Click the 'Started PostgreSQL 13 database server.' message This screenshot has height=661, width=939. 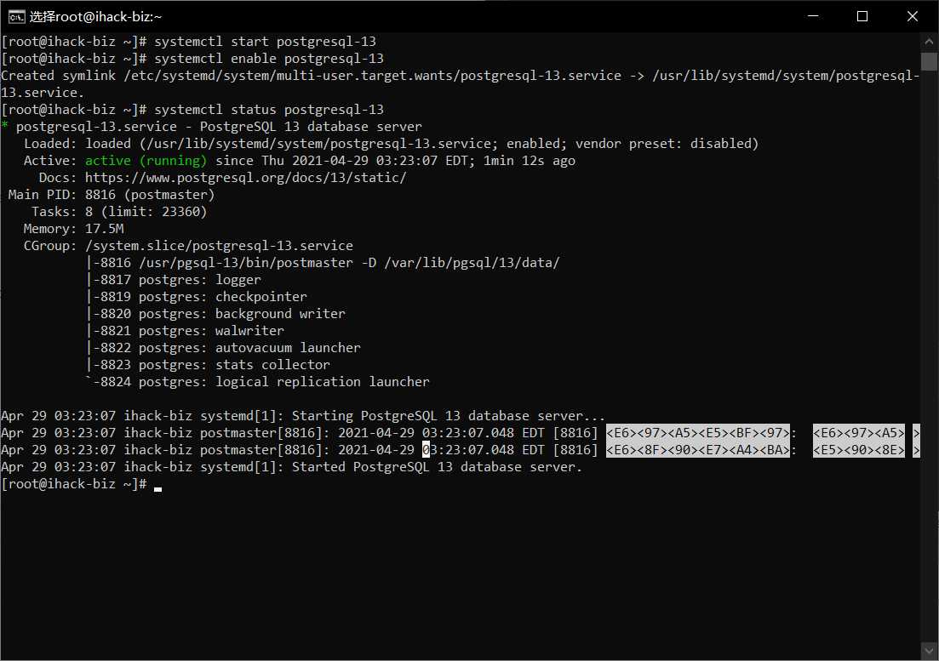426,466
